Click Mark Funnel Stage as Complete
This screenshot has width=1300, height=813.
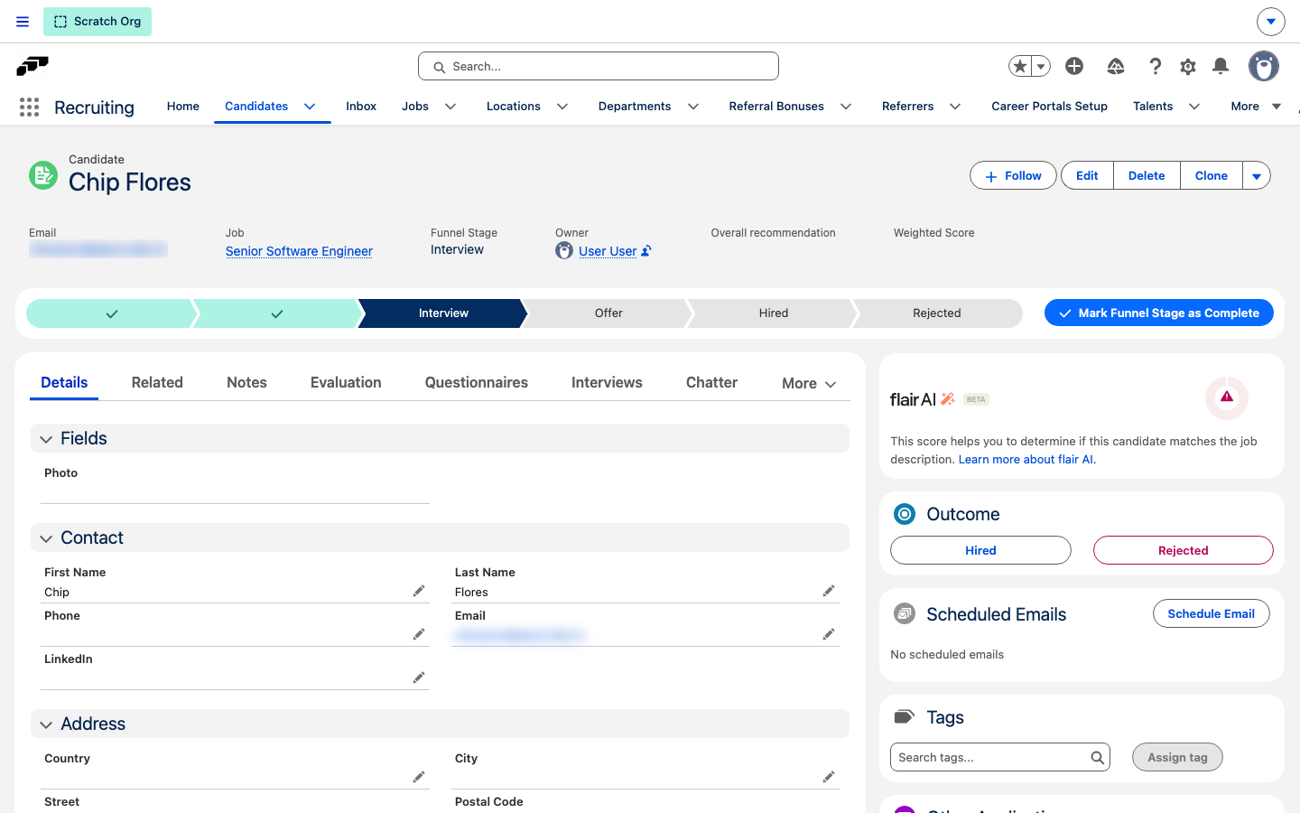pyautogui.click(x=1159, y=313)
